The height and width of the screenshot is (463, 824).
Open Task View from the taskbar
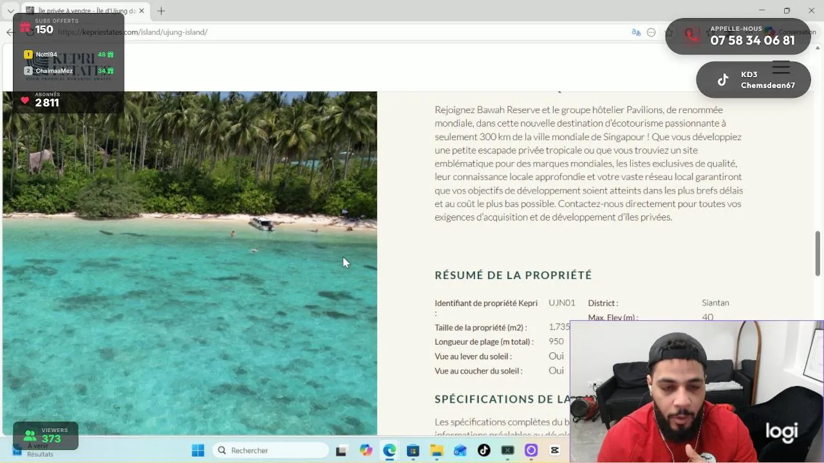pos(341,450)
